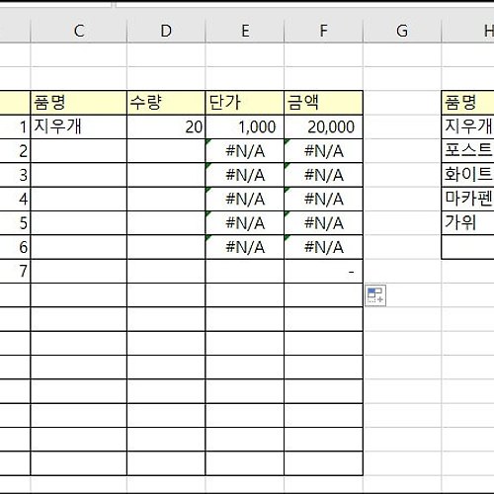Select the 포스트 cell in right table
The image size is (494, 494).
coord(468,151)
